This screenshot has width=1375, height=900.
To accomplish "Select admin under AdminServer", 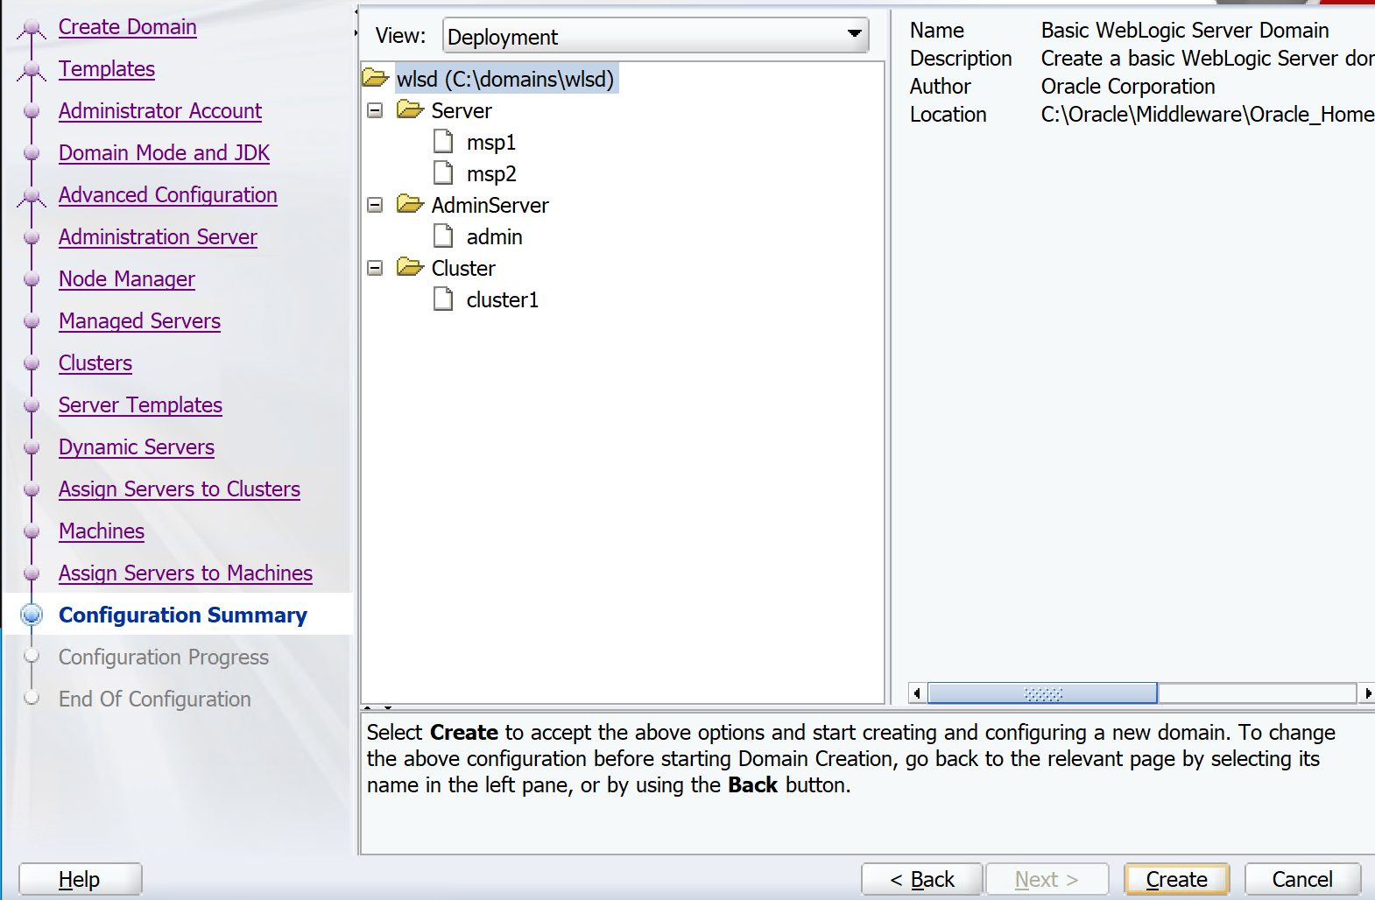I will 495,236.
